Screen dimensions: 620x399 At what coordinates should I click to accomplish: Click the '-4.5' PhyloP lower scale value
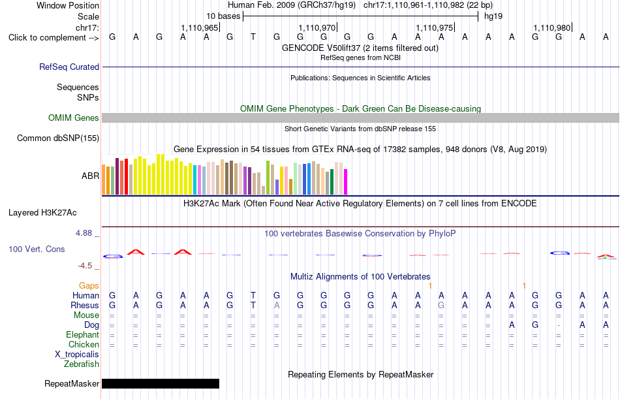(x=85, y=266)
